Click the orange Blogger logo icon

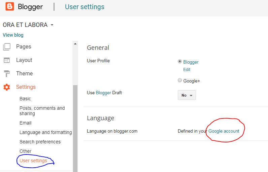[10, 6]
